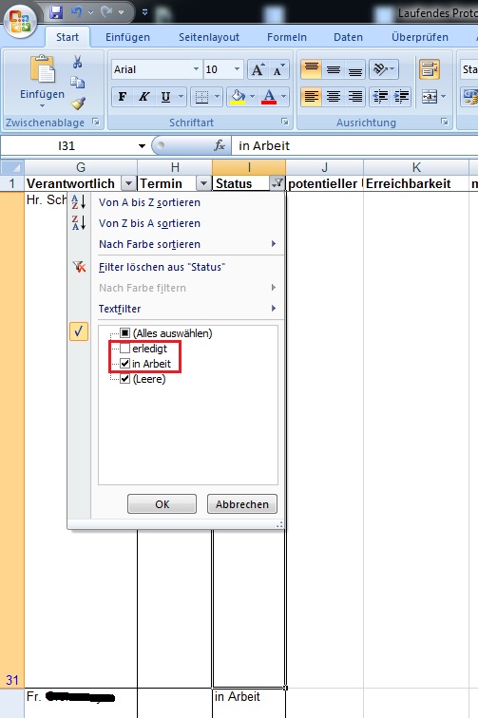Save the workbook via quick access

click(56, 12)
